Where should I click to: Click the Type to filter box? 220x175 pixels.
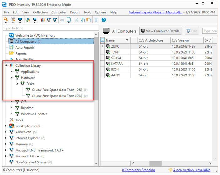coord(51,28)
